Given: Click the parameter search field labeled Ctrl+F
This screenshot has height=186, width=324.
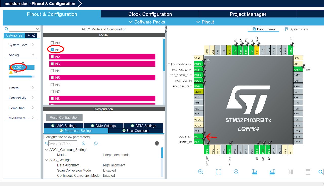Looking at the screenshot, I should click(x=62, y=143).
